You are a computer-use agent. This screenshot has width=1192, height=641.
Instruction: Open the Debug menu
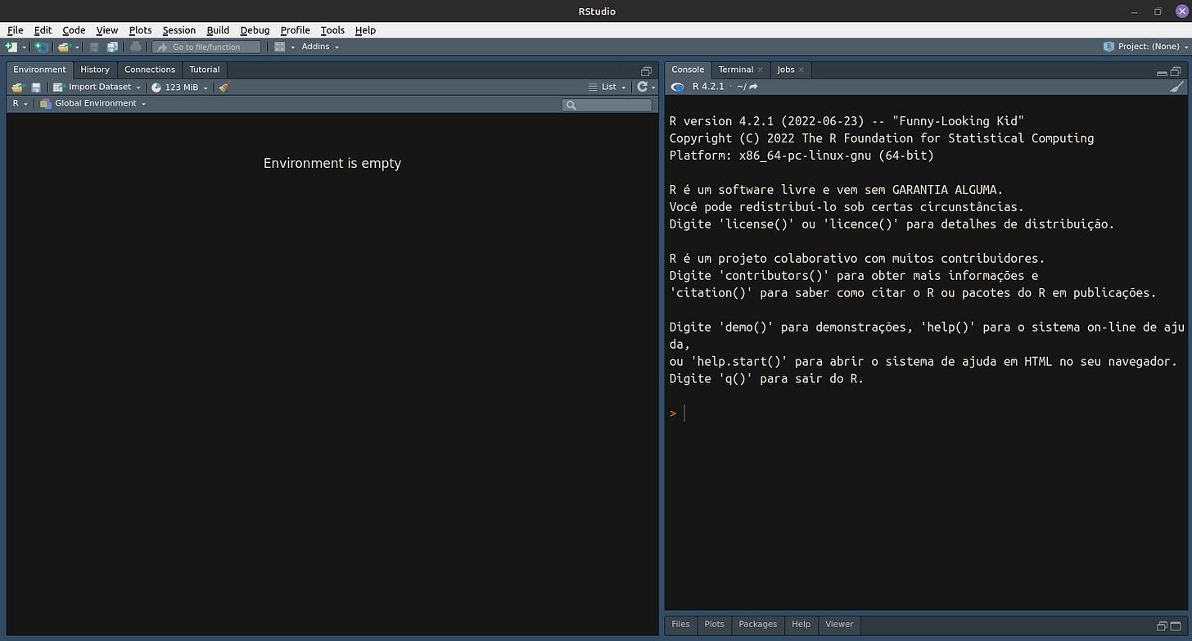click(255, 30)
